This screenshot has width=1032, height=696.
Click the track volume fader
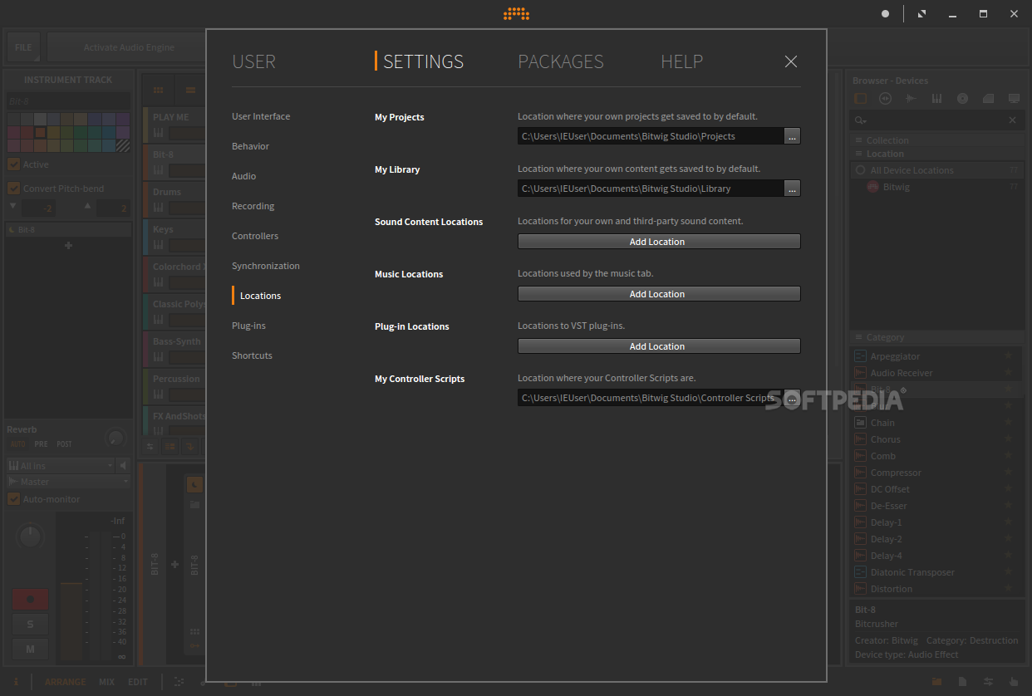tap(71, 621)
